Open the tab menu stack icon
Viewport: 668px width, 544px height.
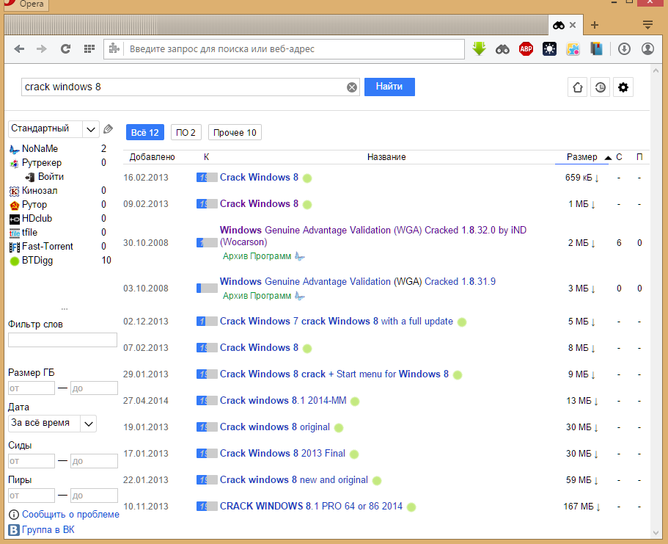pos(647,25)
